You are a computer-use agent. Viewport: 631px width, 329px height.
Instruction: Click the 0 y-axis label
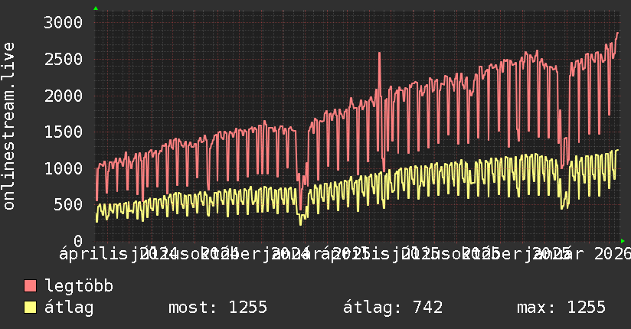pos(78,241)
